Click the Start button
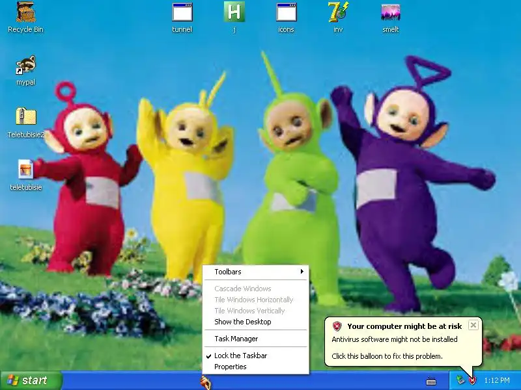Viewport: 521px width, 390px height. (31, 380)
